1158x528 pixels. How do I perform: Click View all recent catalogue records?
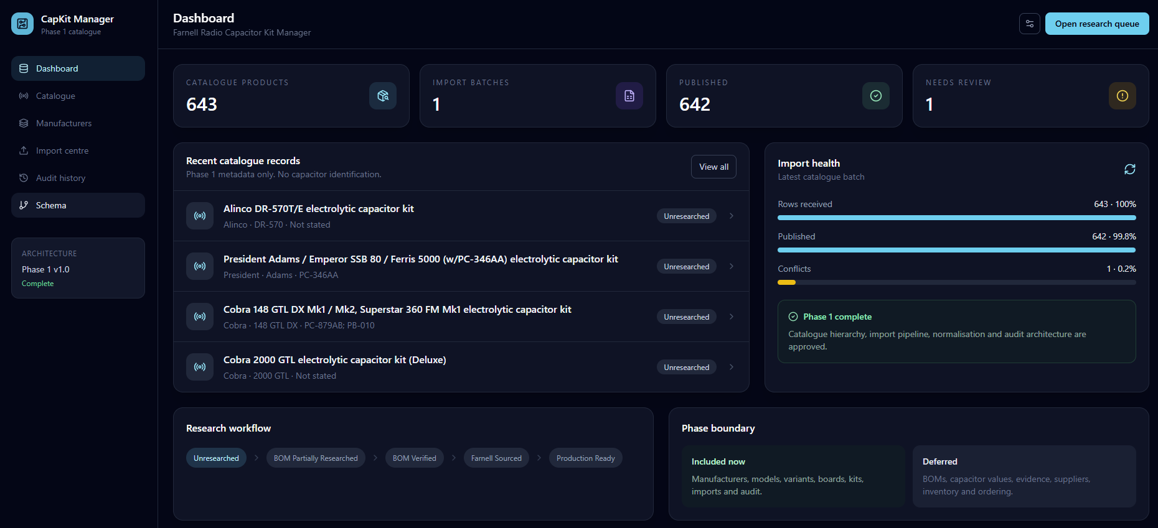tap(713, 167)
